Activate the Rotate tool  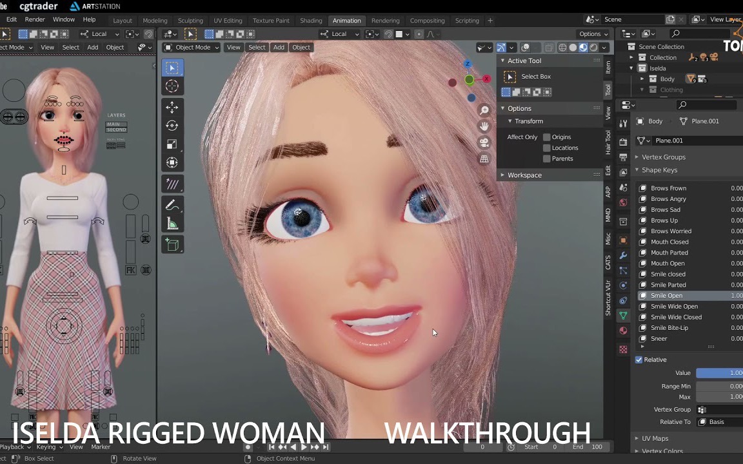tap(172, 125)
